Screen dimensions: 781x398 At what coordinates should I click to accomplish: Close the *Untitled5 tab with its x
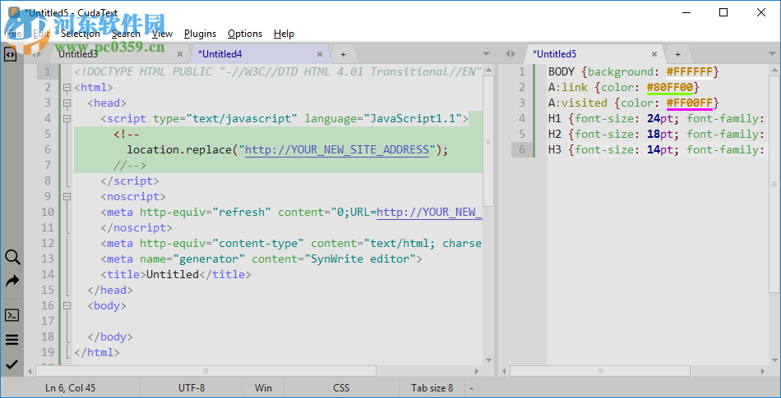pos(654,54)
